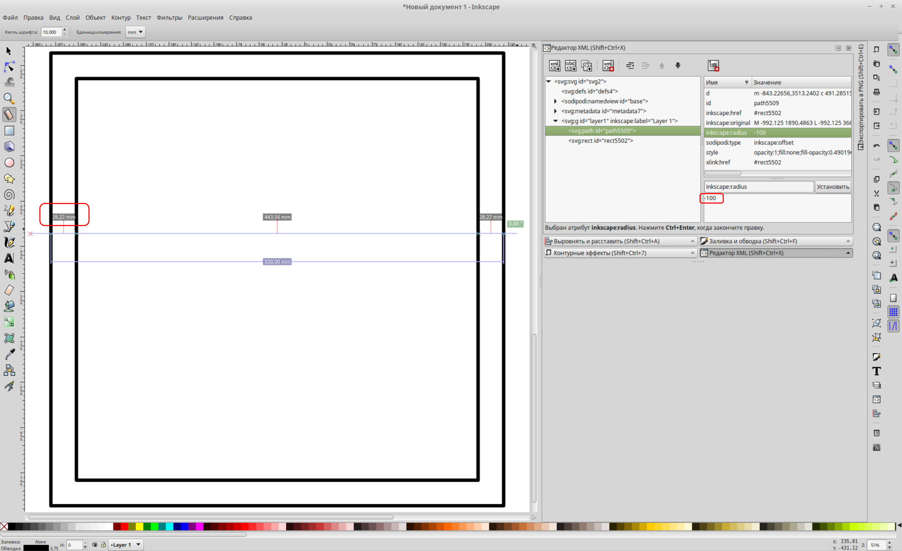
Task: Expand the sodipodi:namedview tree node
Action: (555, 101)
